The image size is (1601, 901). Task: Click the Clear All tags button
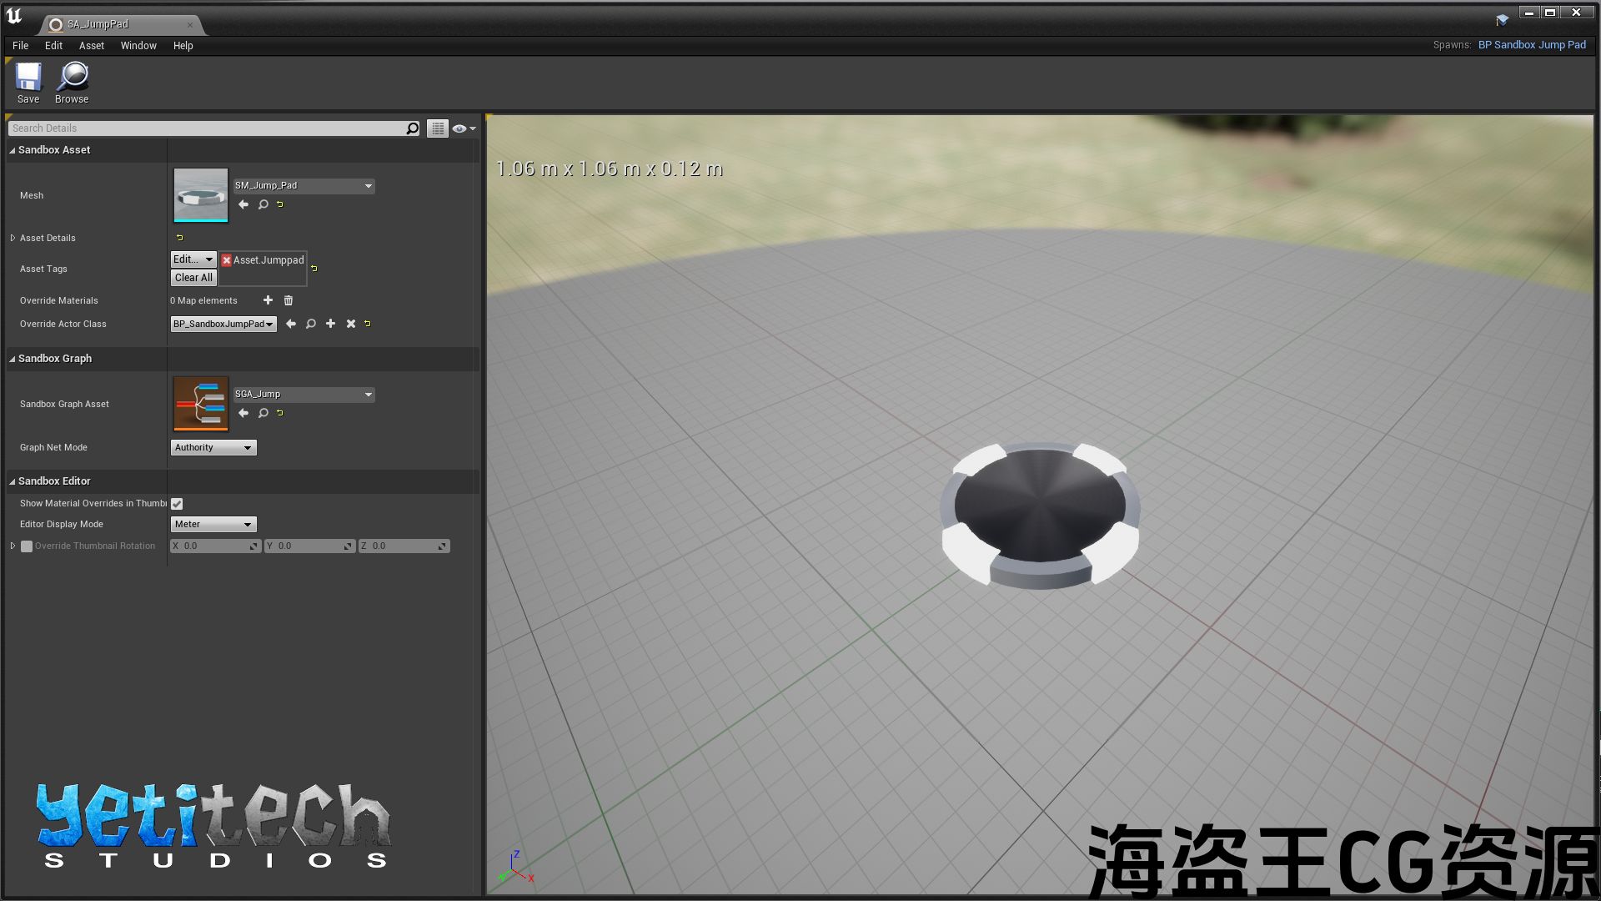[193, 278]
